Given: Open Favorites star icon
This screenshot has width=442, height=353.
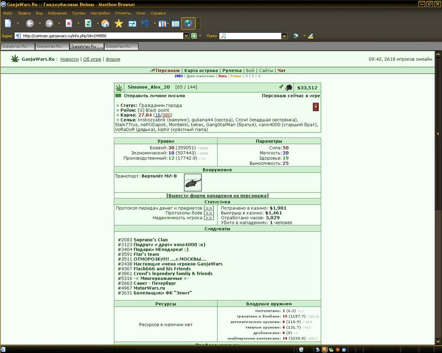Looking at the screenshot, I should pyautogui.click(x=119, y=23).
